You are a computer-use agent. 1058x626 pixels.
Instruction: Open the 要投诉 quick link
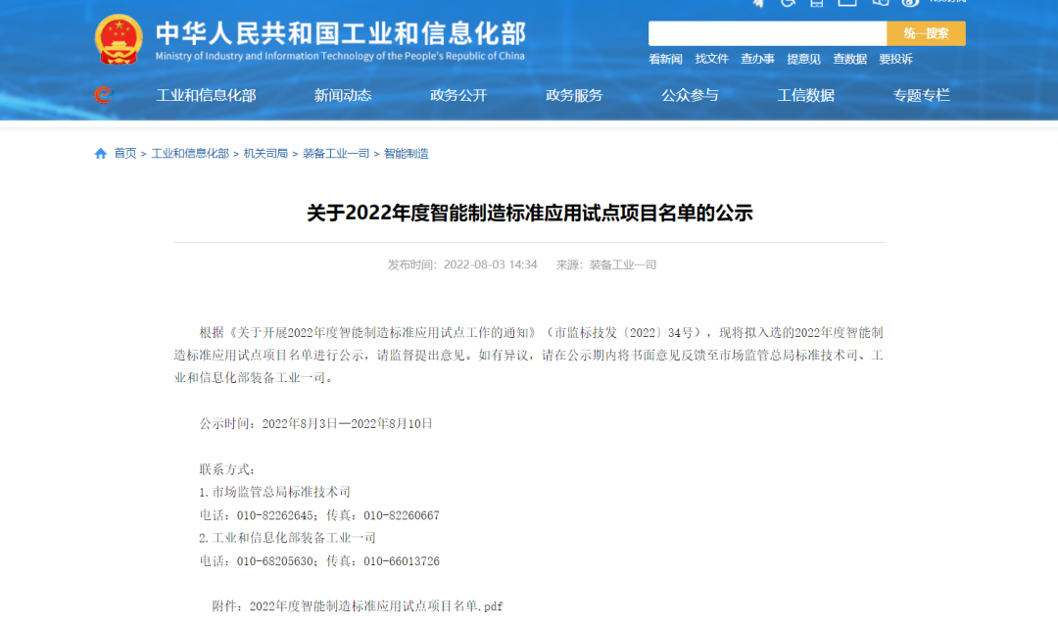click(895, 60)
